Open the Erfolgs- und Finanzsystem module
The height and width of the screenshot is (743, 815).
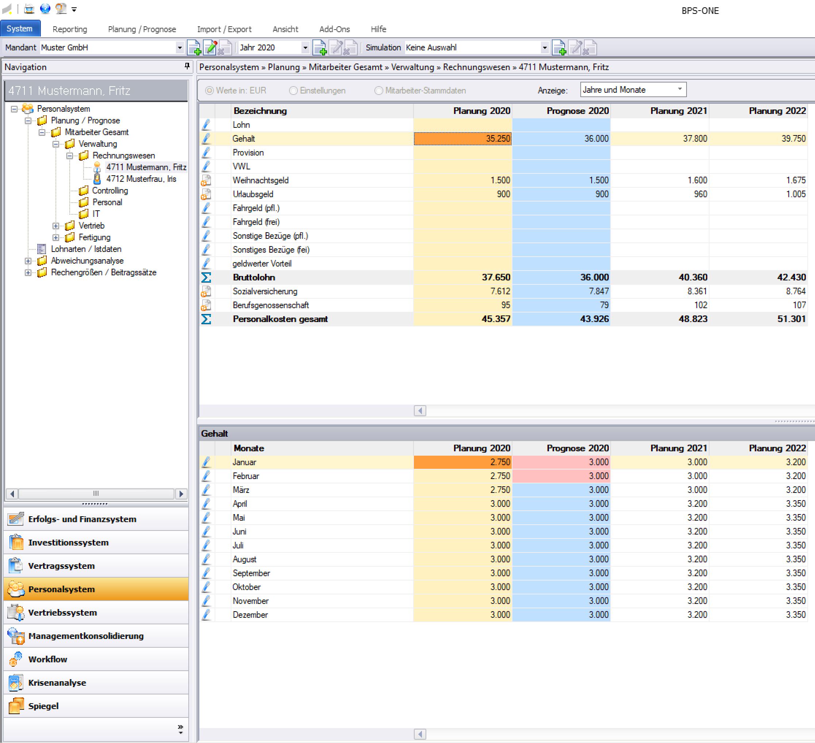click(96, 519)
